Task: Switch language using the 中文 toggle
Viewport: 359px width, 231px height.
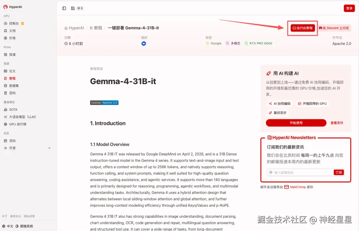Action: pos(8,226)
